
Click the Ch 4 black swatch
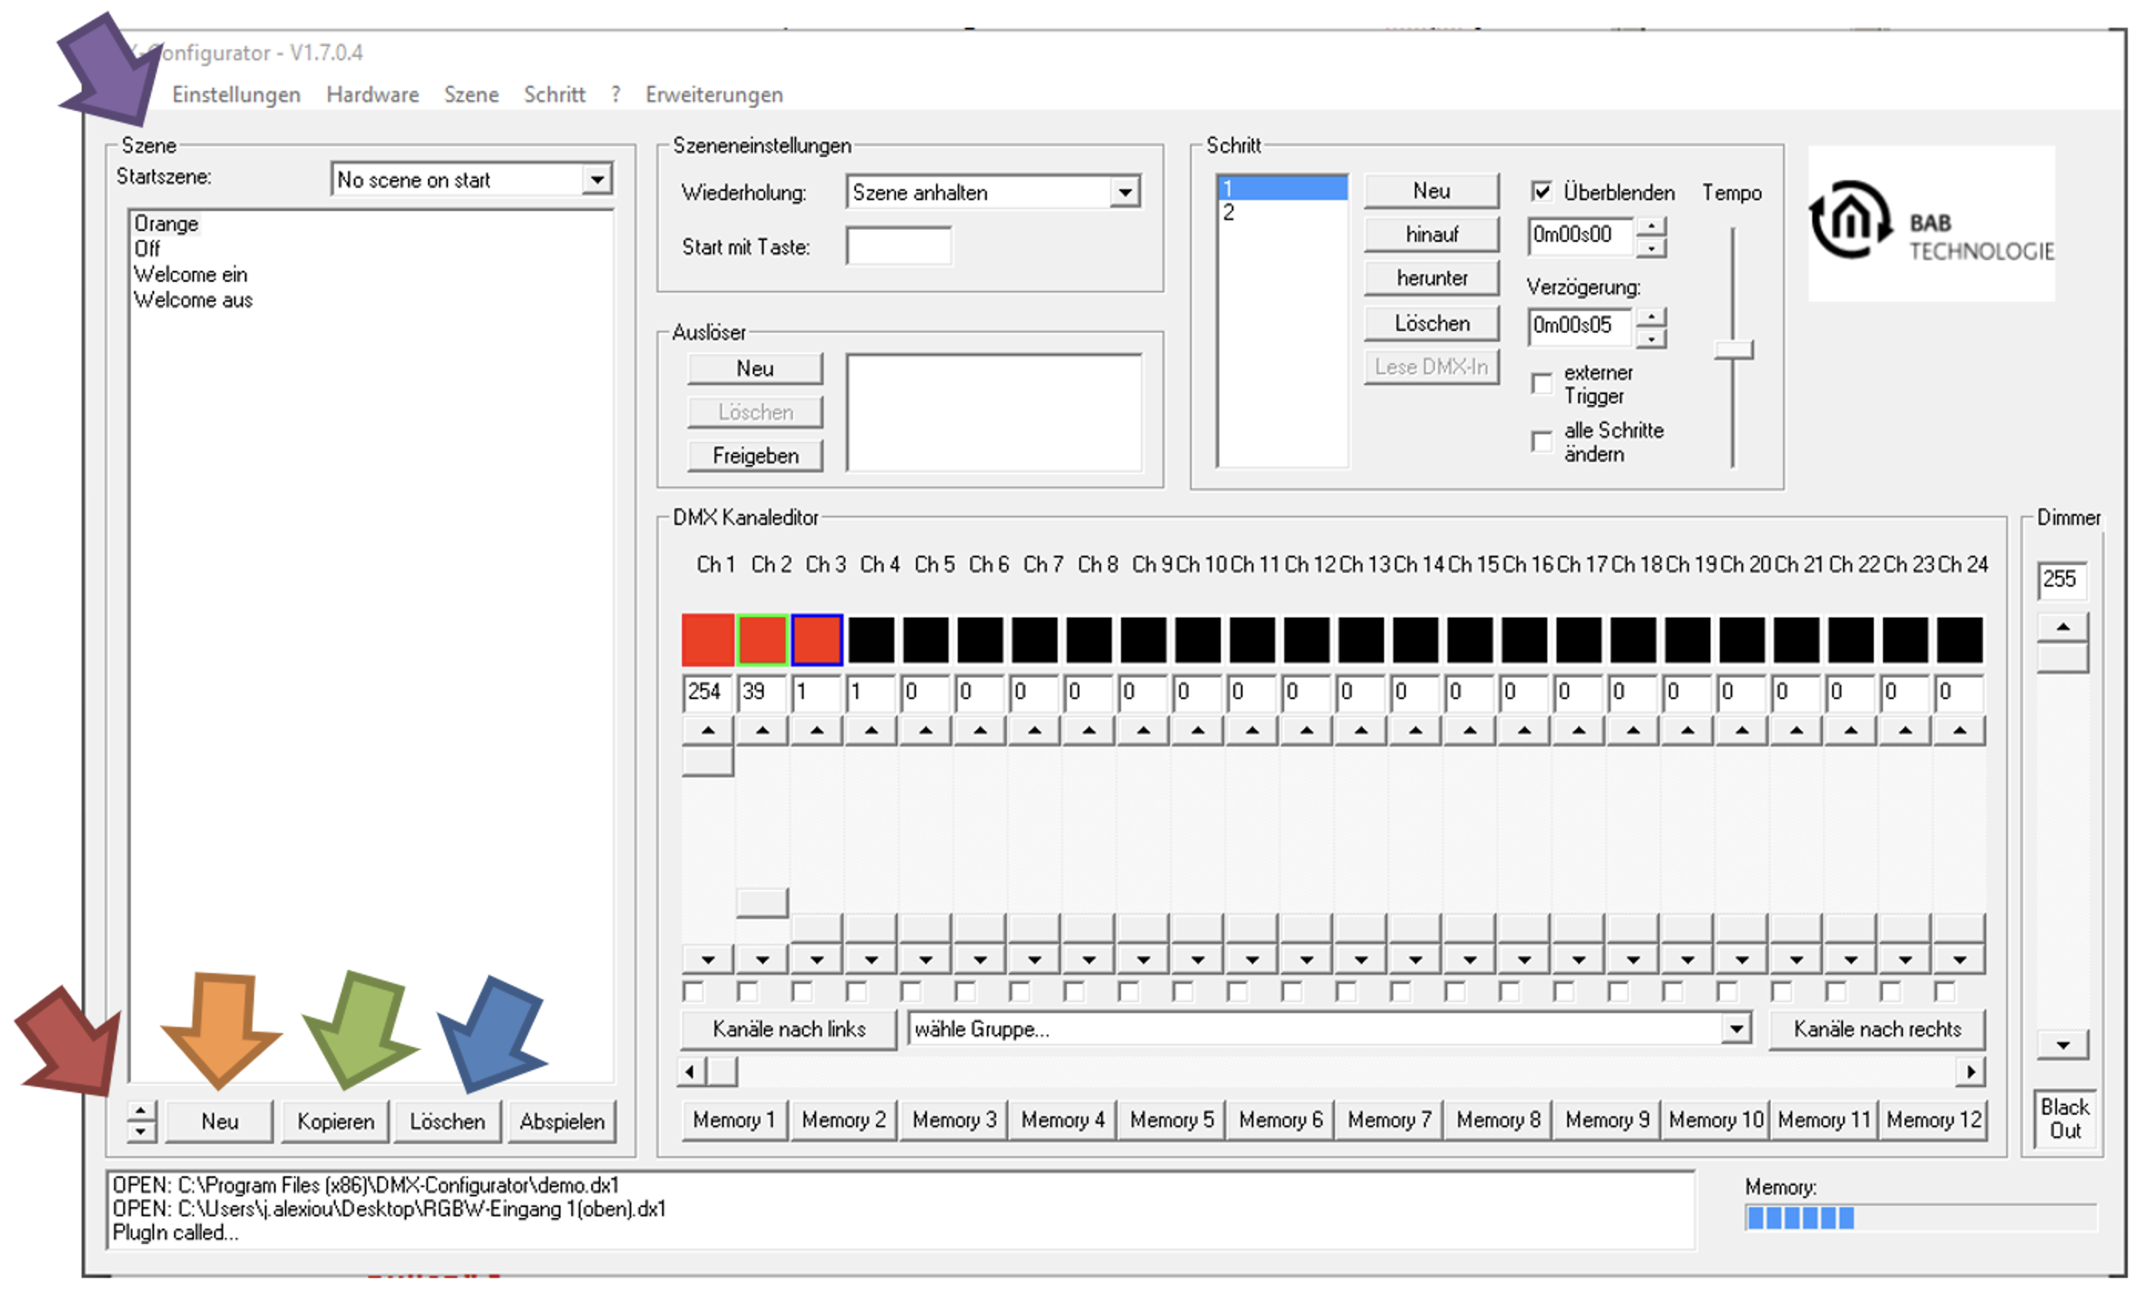pyautogui.click(x=871, y=640)
